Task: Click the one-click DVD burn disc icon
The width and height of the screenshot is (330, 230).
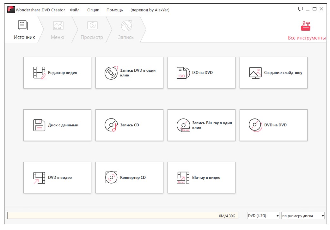Action: [x=111, y=73]
